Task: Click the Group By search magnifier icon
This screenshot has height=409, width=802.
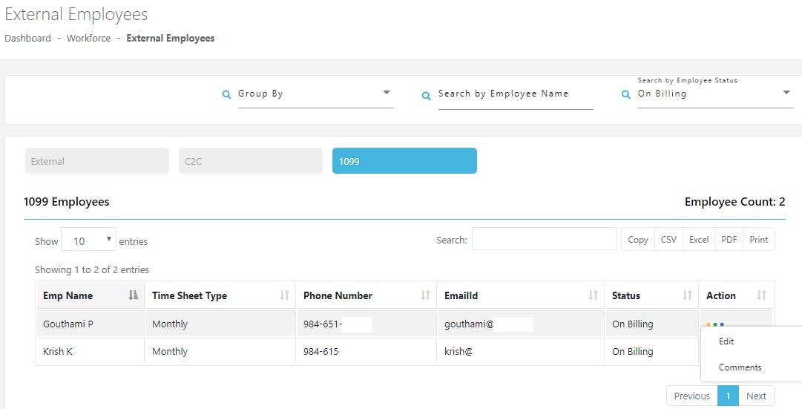Action: (x=227, y=95)
